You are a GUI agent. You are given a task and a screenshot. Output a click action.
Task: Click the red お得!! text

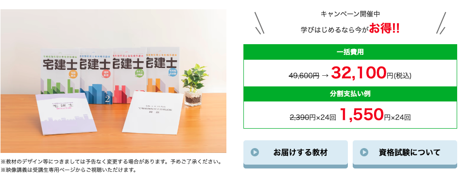point(384,29)
